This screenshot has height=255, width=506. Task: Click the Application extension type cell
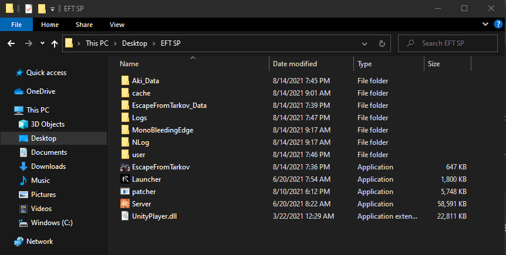point(387,216)
